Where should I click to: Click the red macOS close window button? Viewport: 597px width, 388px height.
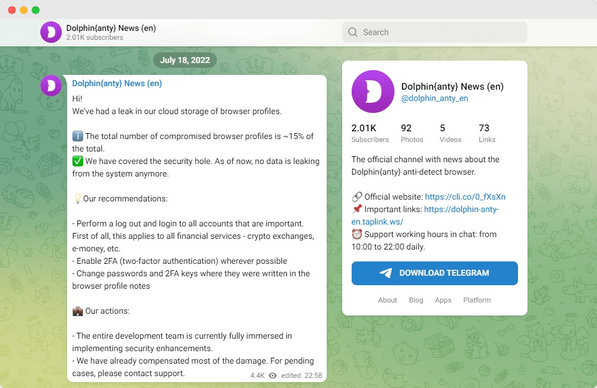[12, 10]
